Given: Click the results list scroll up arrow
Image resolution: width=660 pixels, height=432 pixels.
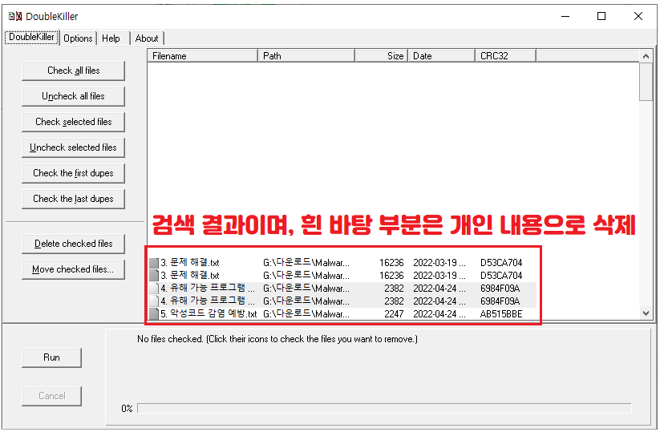Looking at the screenshot, I should (646, 56).
